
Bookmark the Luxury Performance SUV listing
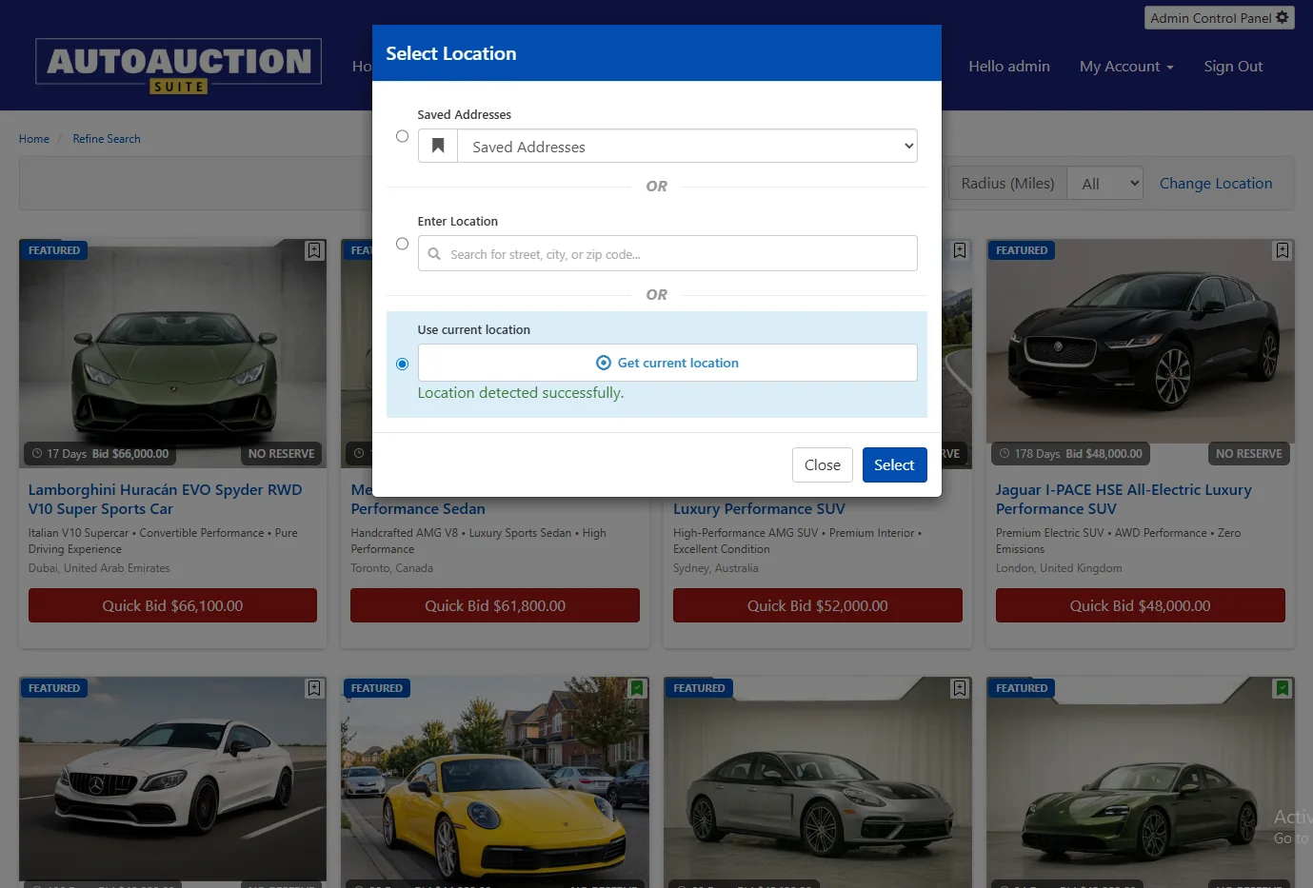(960, 250)
